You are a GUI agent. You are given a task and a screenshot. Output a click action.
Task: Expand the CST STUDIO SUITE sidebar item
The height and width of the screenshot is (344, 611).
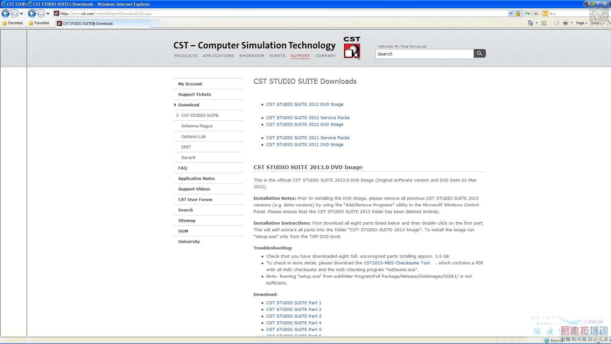coord(178,115)
